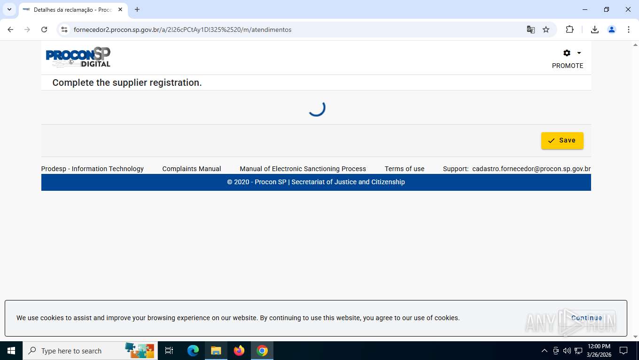Open the Windows Start menu
Image resolution: width=639 pixels, height=360 pixels.
11,351
